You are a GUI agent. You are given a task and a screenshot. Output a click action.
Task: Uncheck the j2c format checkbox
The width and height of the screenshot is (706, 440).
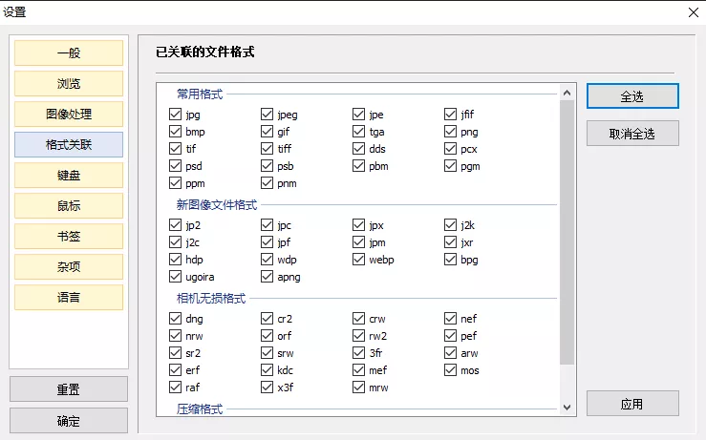coord(175,242)
